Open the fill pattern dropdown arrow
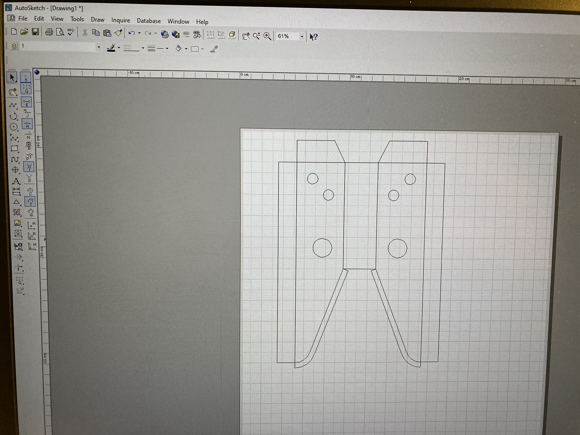The height and width of the screenshot is (435, 580). [x=202, y=49]
